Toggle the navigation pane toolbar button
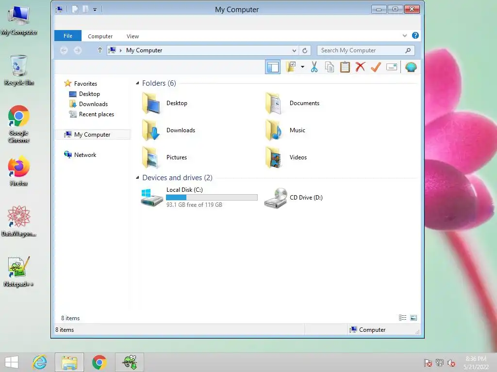Image resolution: width=497 pixels, height=372 pixels. (x=273, y=67)
